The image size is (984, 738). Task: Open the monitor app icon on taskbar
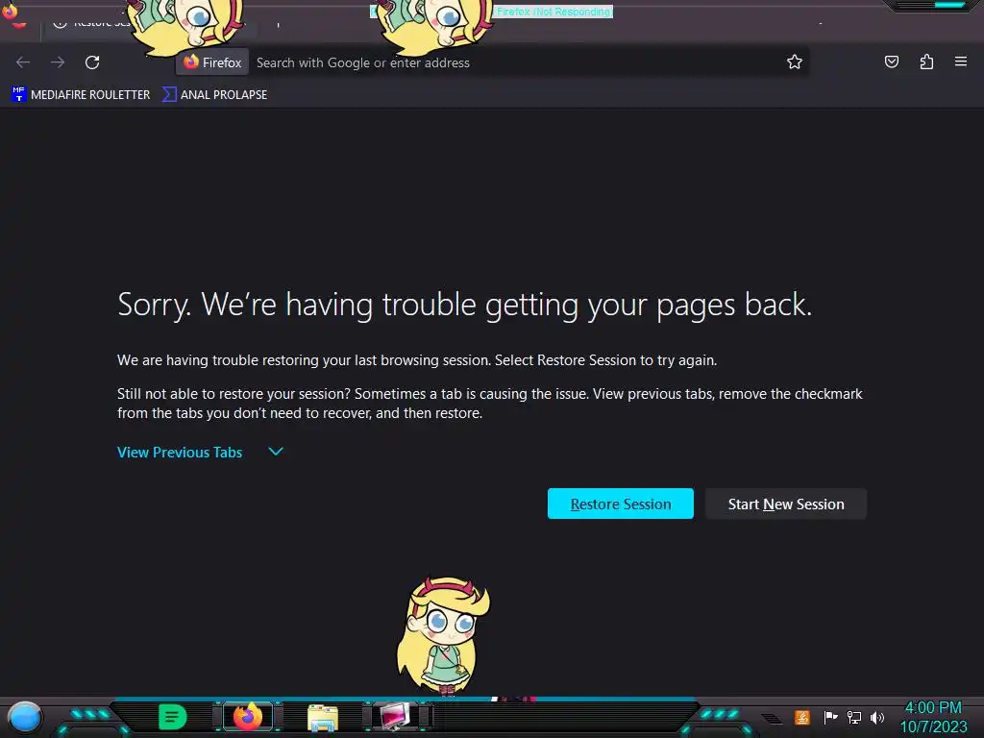point(395,717)
